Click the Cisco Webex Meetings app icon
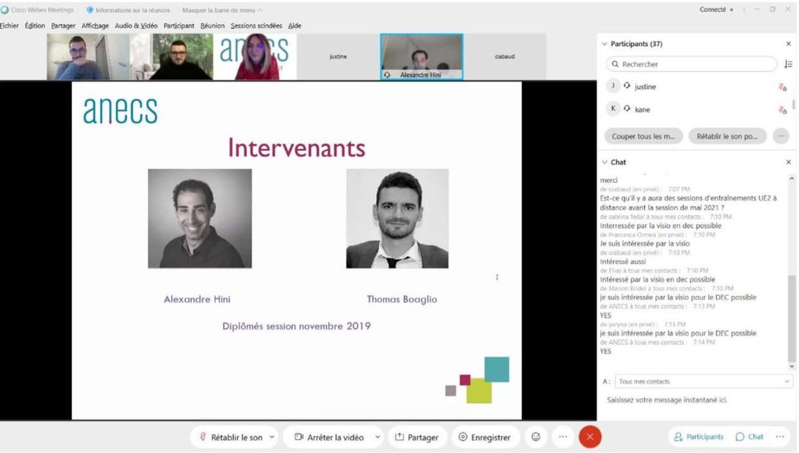Image resolution: width=799 pixels, height=453 pixels. click(5, 10)
